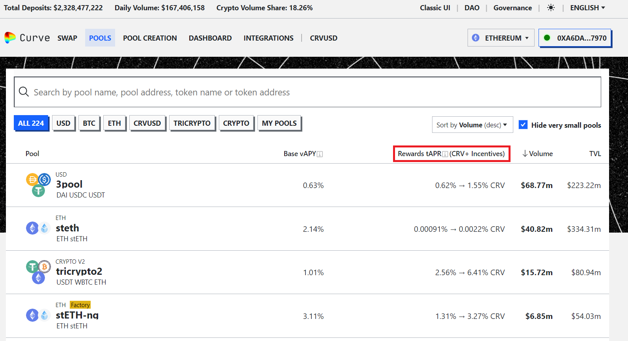Screen dimensions: 628x341
Task: Sort by Base vAPY column header
Action: tap(300, 154)
